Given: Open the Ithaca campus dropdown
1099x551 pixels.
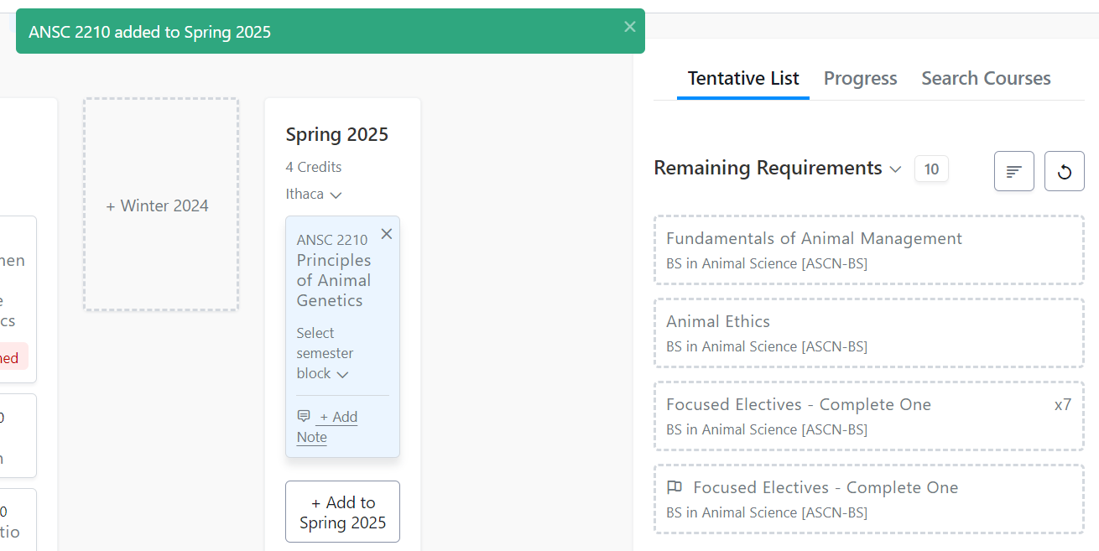Looking at the screenshot, I should coord(314,194).
